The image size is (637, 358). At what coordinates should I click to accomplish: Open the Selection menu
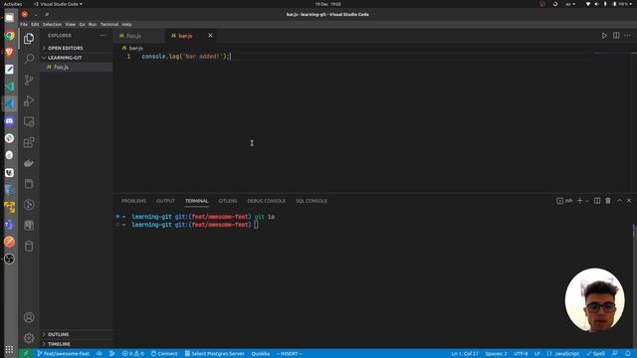point(52,24)
